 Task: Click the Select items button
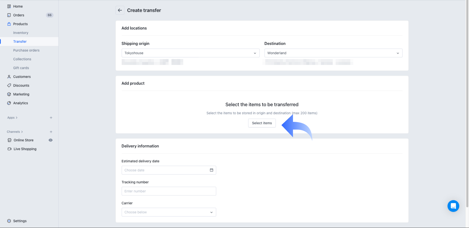(x=262, y=123)
